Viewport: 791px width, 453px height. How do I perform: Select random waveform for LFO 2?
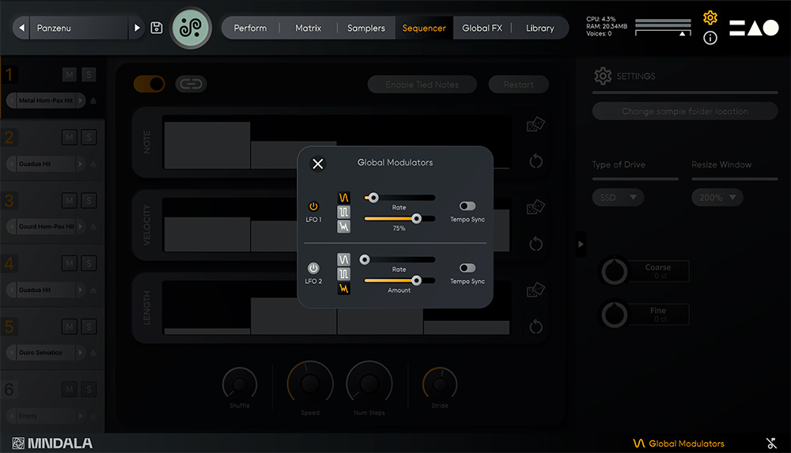pos(343,289)
